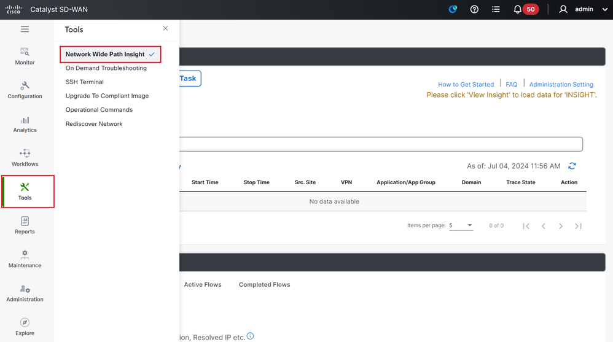Viewport: 613px width, 342px height.
Task: Close the Tools flyout panel
Action: tap(165, 28)
